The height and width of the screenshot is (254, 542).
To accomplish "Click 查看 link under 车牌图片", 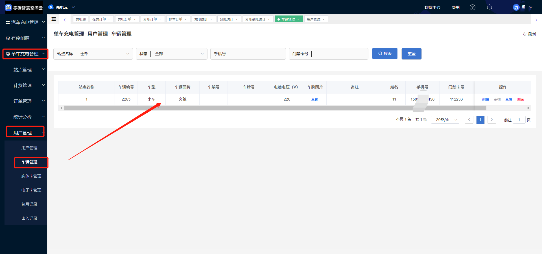I will pyautogui.click(x=314, y=99).
